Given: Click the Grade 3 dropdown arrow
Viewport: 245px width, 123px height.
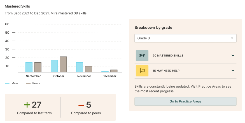Looking at the screenshot, I should pyautogui.click(x=232, y=38).
